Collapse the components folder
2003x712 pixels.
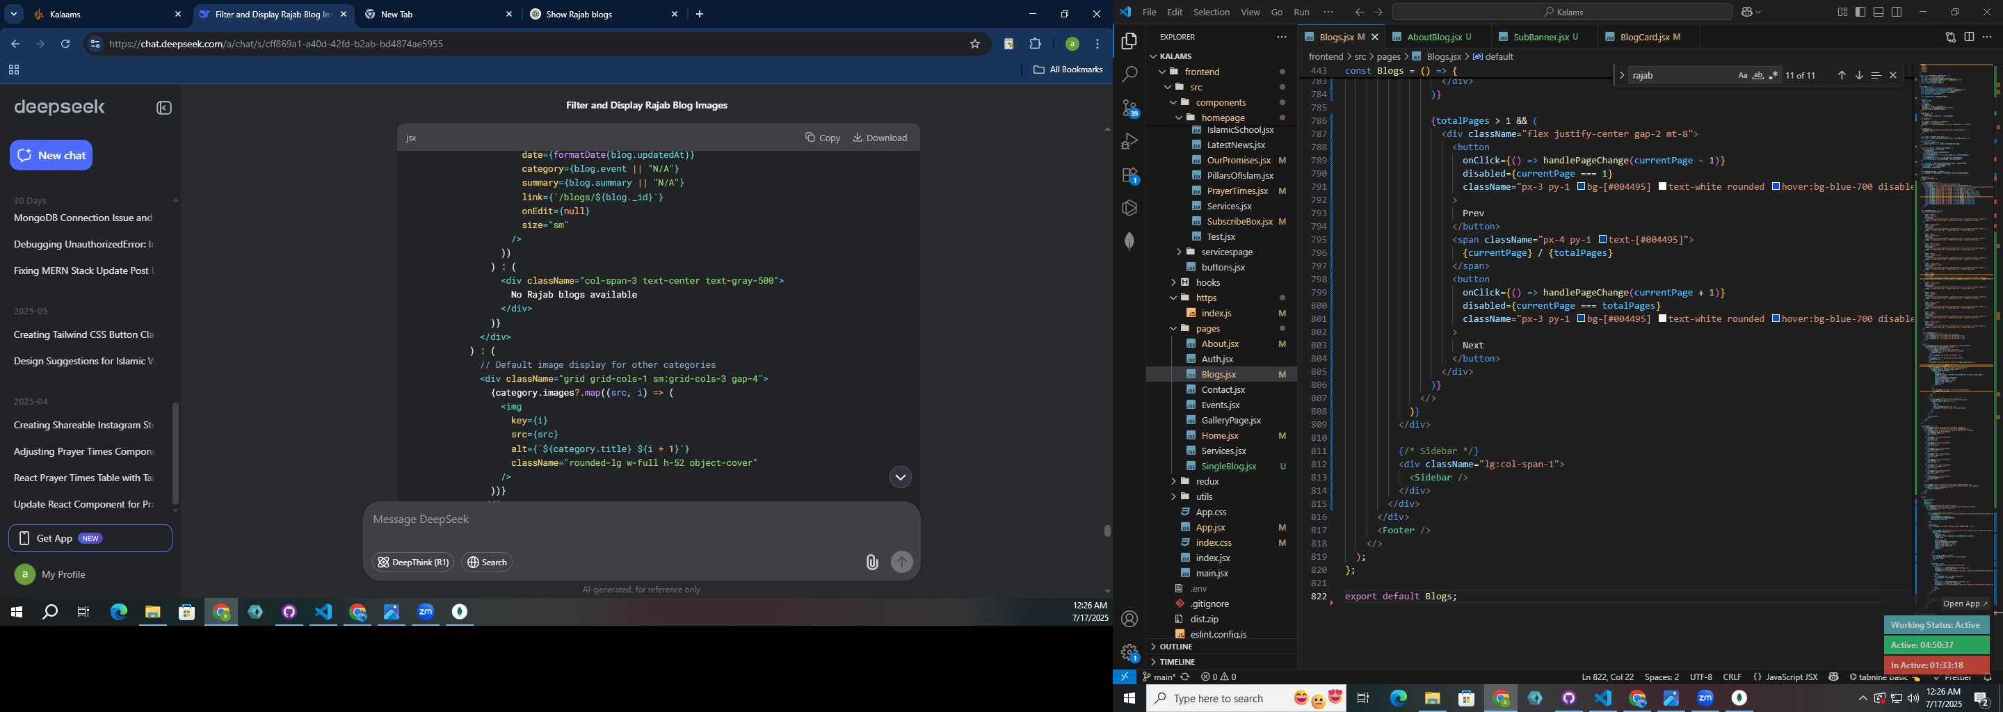1173,103
